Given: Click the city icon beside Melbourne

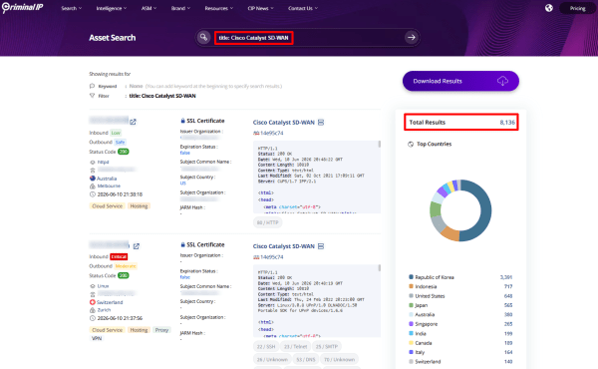Looking at the screenshot, I should [93, 186].
